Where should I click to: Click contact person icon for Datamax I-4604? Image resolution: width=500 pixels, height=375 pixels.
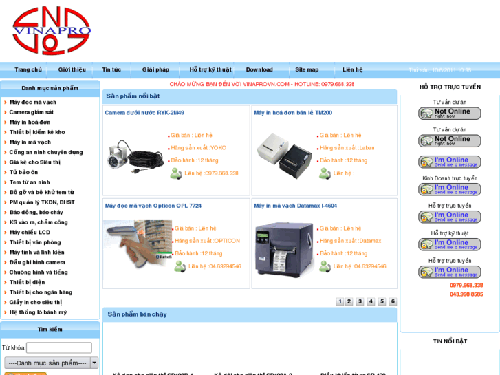coord(325,266)
